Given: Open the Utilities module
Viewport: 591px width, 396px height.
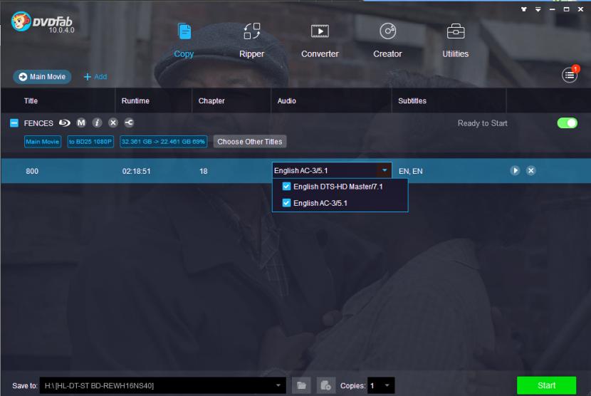Looking at the screenshot, I should coord(455,41).
